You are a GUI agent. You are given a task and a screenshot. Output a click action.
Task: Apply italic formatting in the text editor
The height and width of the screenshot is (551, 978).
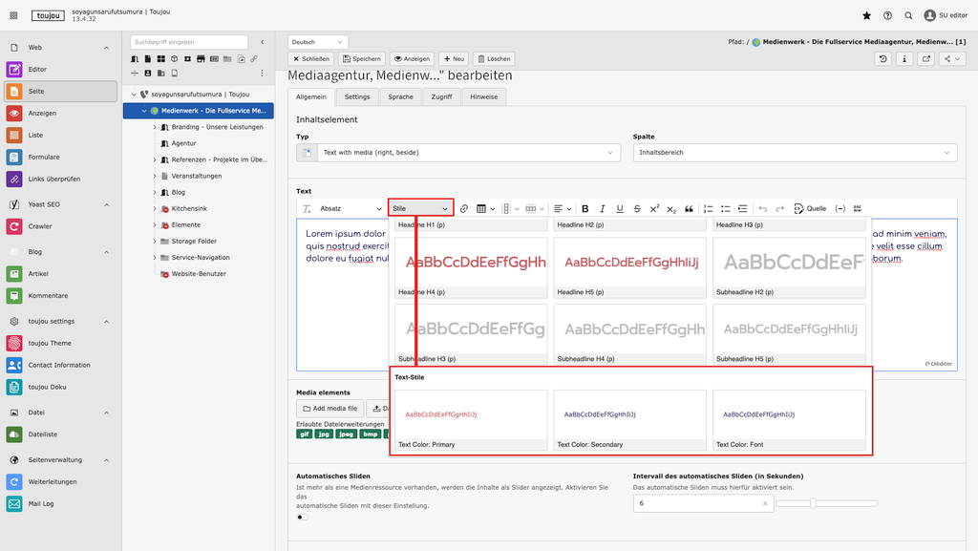pyautogui.click(x=603, y=209)
